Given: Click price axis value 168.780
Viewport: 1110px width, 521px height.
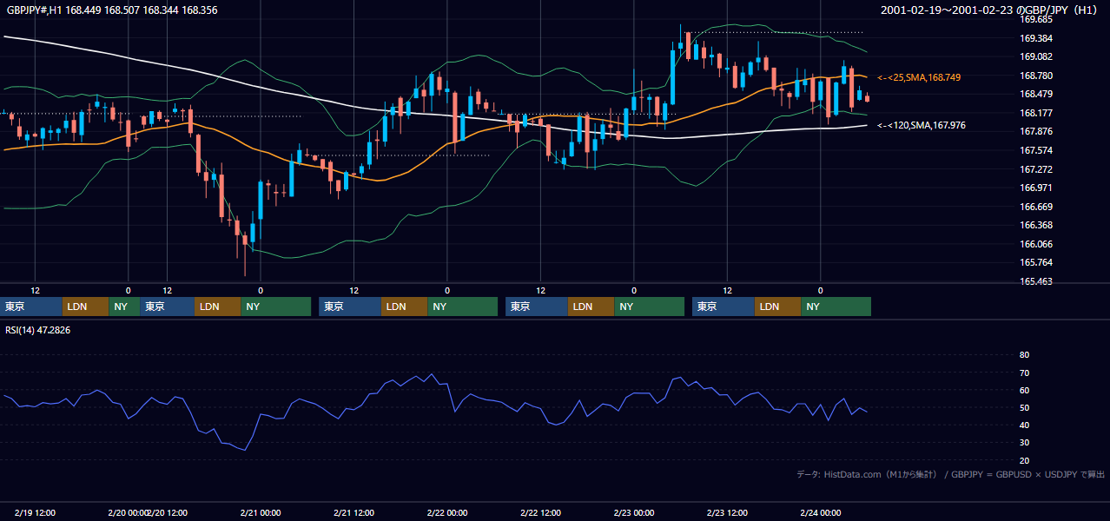Looking at the screenshot, I should 1035,76.
